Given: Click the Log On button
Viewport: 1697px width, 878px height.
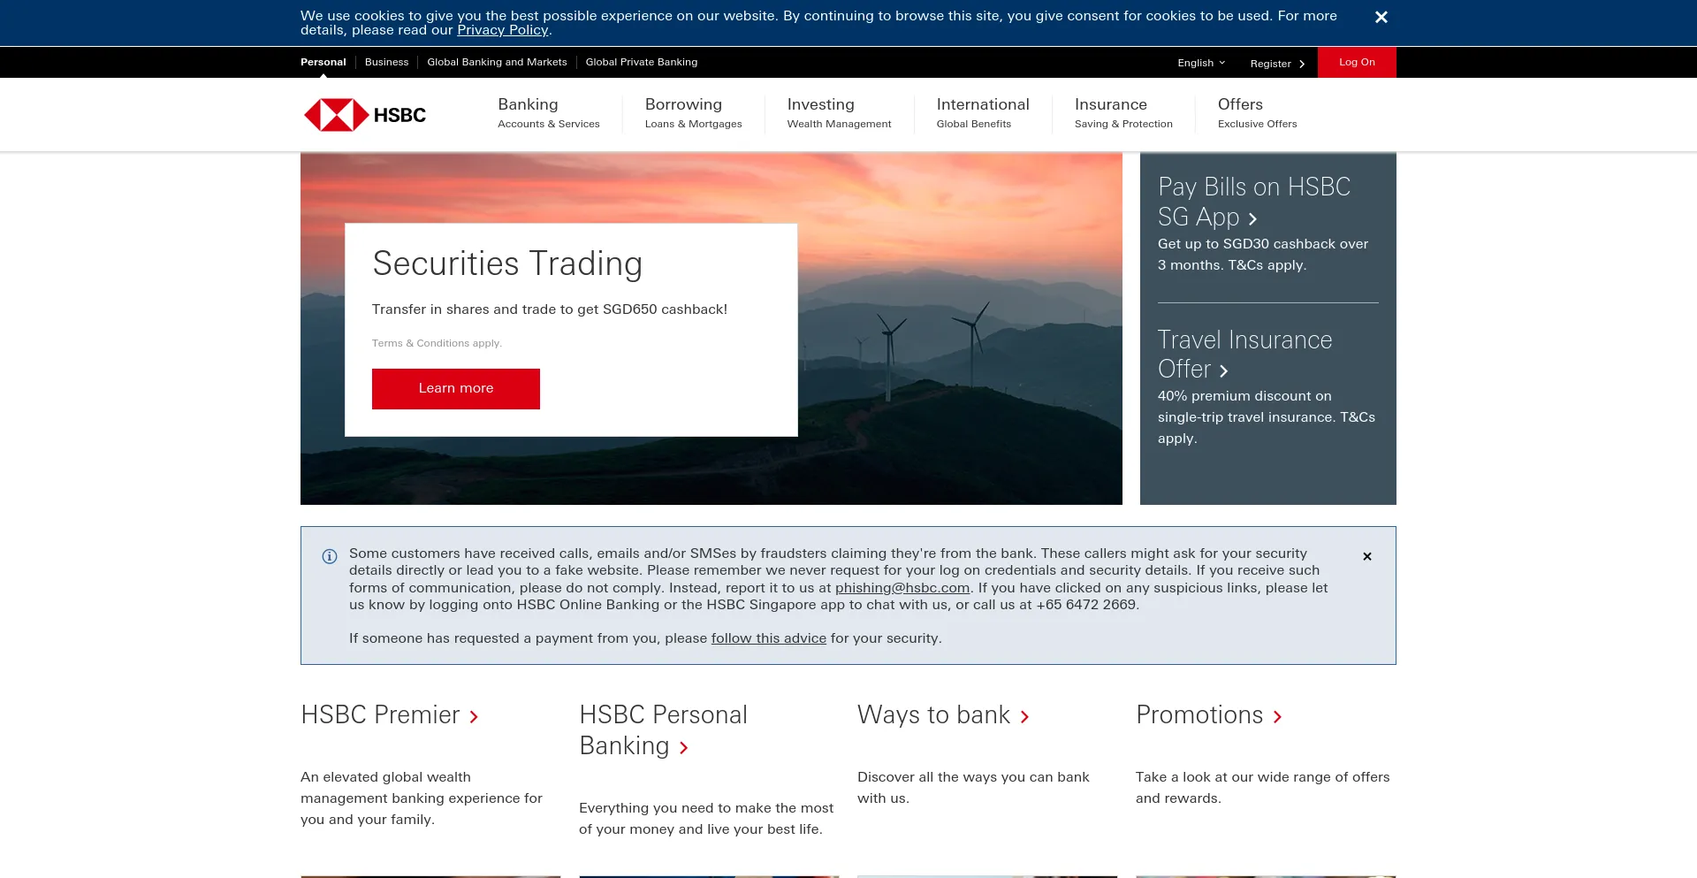Looking at the screenshot, I should click(1357, 62).
